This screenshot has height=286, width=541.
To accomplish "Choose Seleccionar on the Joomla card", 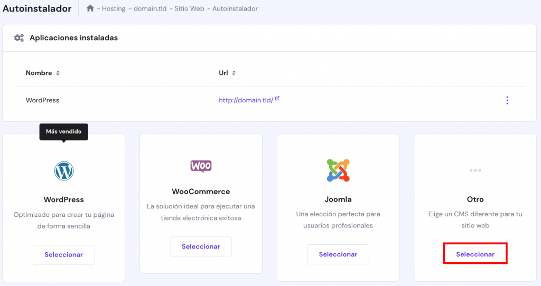I will [338, 254].
